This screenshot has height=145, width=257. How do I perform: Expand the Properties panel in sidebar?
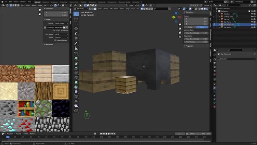[x=185, y=46]
